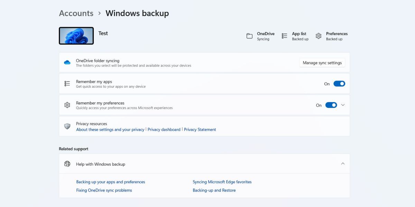Open the Privacy dashboard link

pos(164,129)
